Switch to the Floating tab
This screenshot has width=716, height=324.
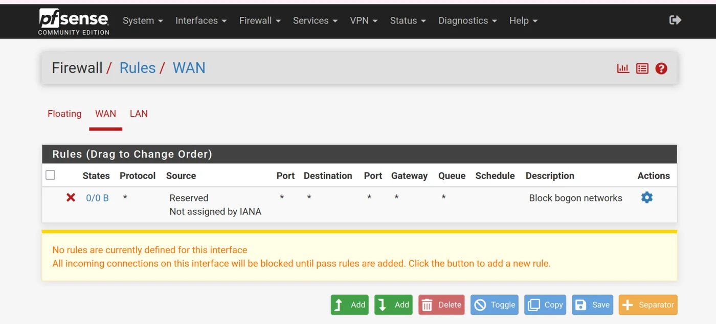(x=64, y=113)
